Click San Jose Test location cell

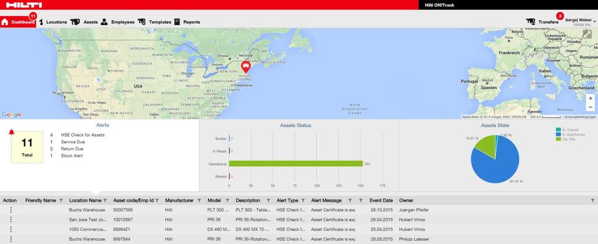click(87, 220)
